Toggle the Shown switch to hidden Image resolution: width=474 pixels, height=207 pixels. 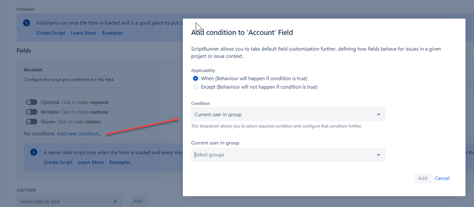31,122
